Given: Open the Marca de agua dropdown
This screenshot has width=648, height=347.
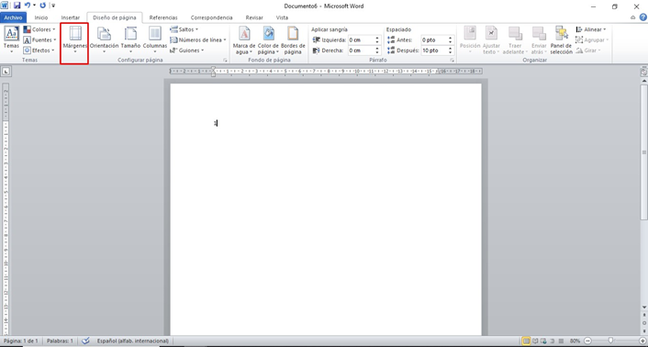Looking at the screenshot, I should click(x=244, y=40).
